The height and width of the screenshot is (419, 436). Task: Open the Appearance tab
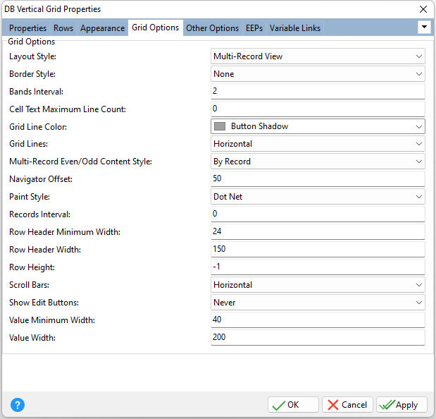click(x=103, y=28)
